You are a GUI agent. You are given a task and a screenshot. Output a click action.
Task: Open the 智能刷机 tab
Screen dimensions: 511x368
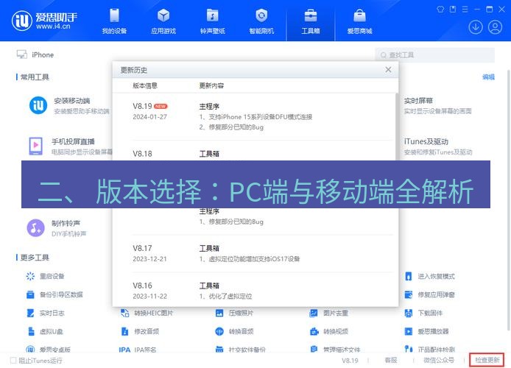pyautogui.click(x=261, y=21)
